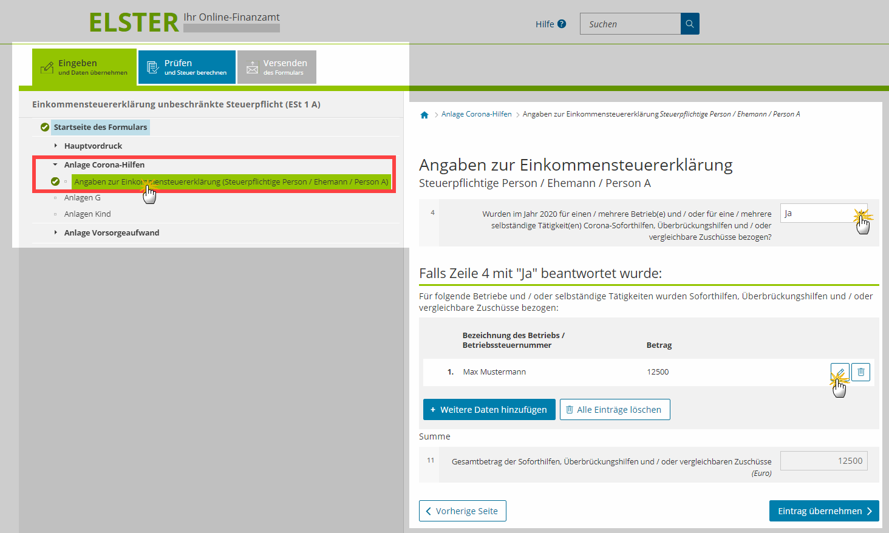The height and width of the screenshot is (533, 889).
Task: Open Anlagen Kind in navigation tree
Action: [87, 214]
